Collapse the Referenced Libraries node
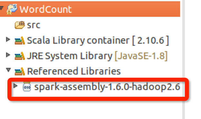The image size is (201, 119). point(8,70)
